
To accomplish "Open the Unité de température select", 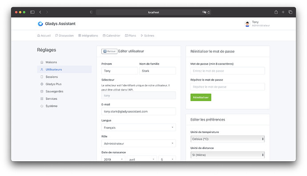I will [227, 139].
